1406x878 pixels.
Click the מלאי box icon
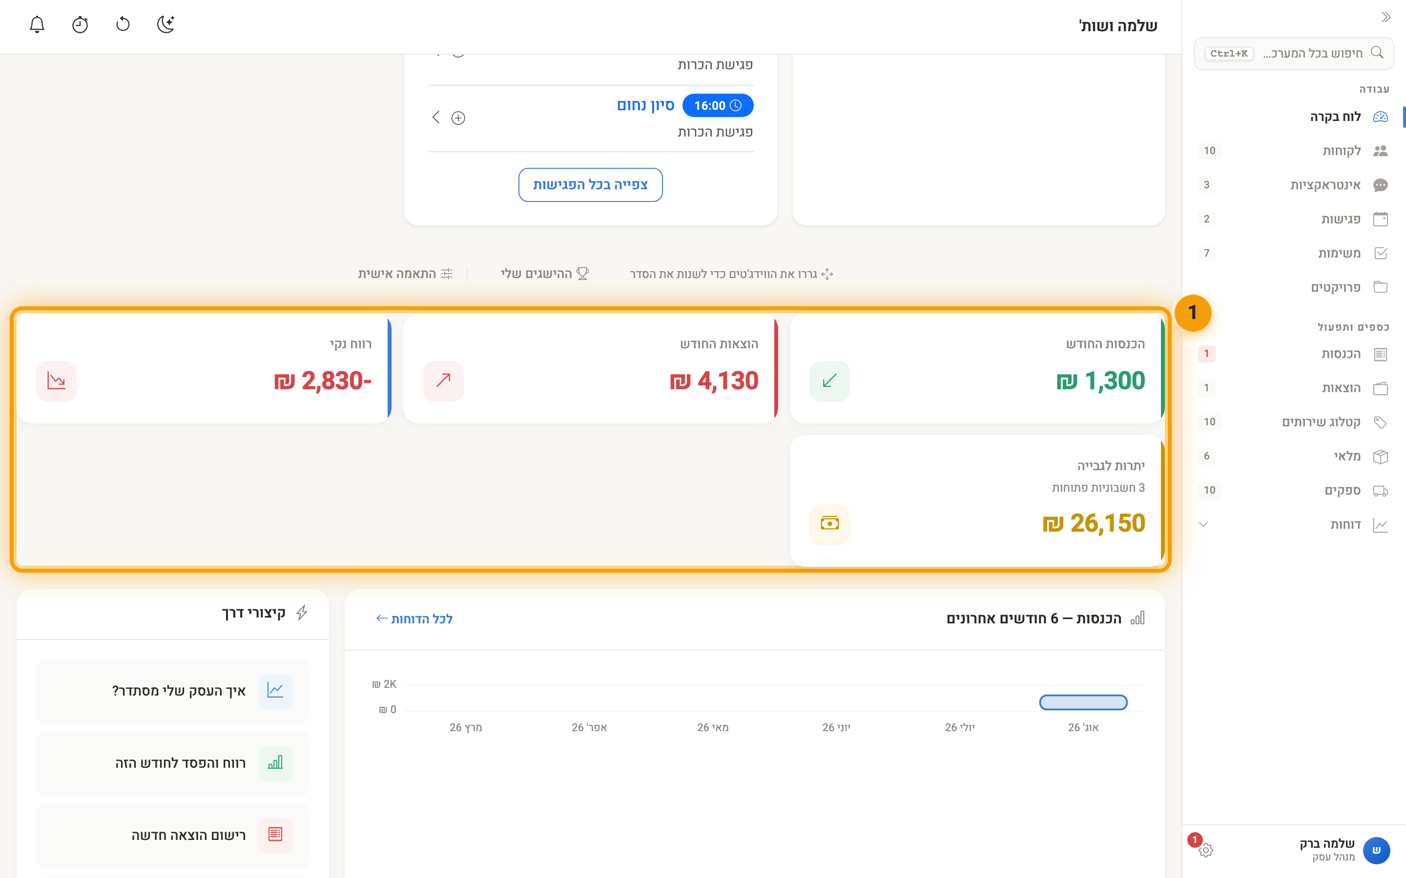[x=1381, y=457]
